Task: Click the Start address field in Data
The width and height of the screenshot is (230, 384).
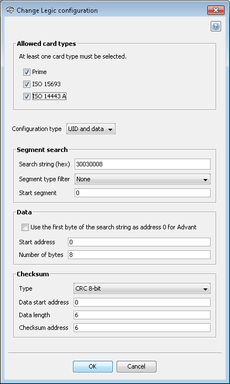Action: (139, 242)
